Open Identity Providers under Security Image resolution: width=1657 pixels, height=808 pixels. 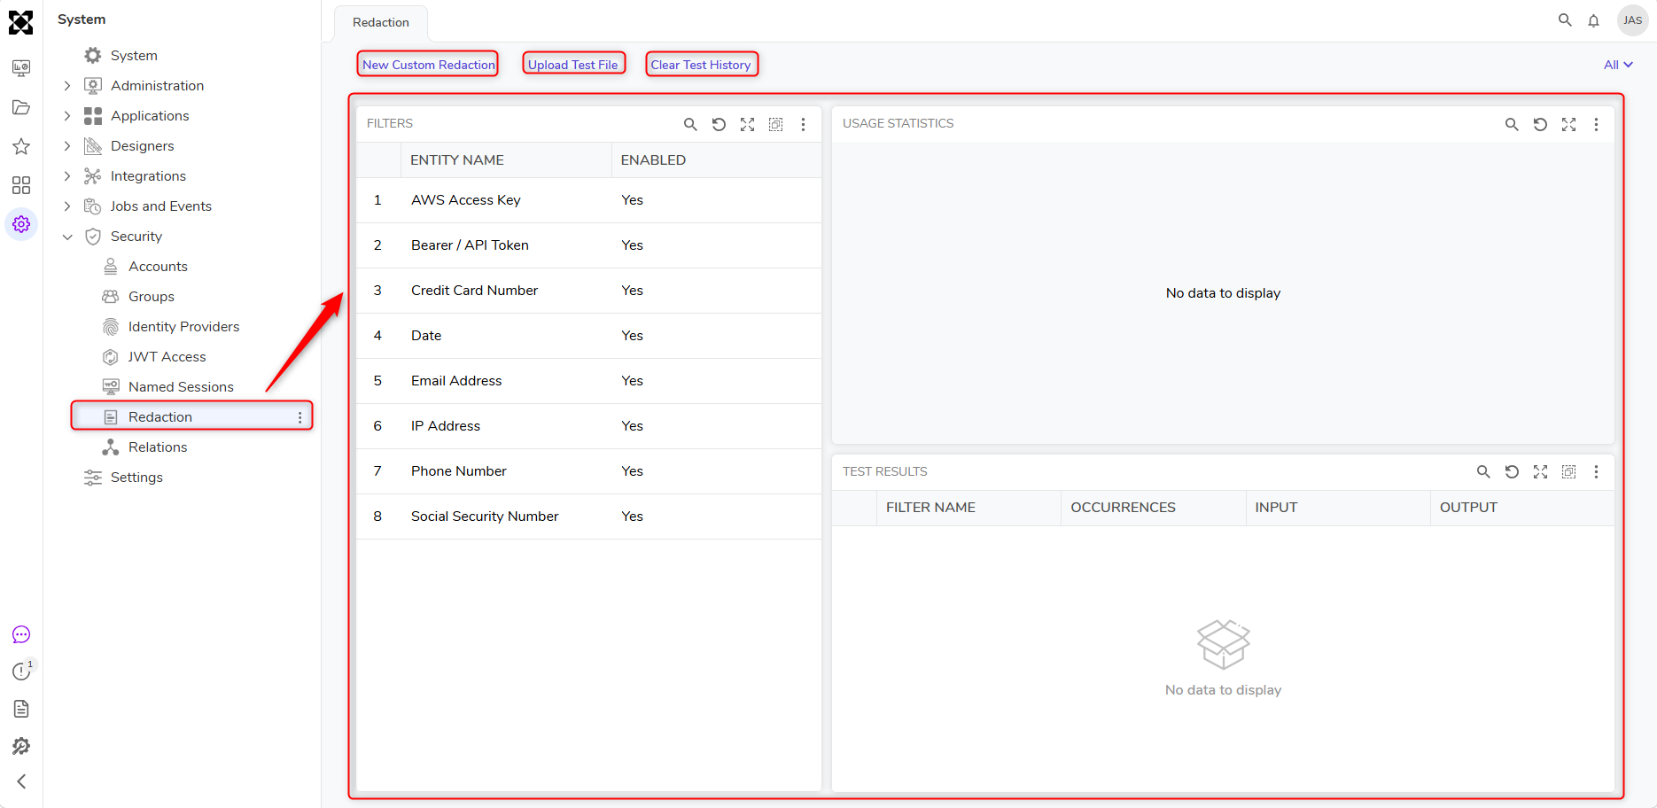click(x=183, y=327)
